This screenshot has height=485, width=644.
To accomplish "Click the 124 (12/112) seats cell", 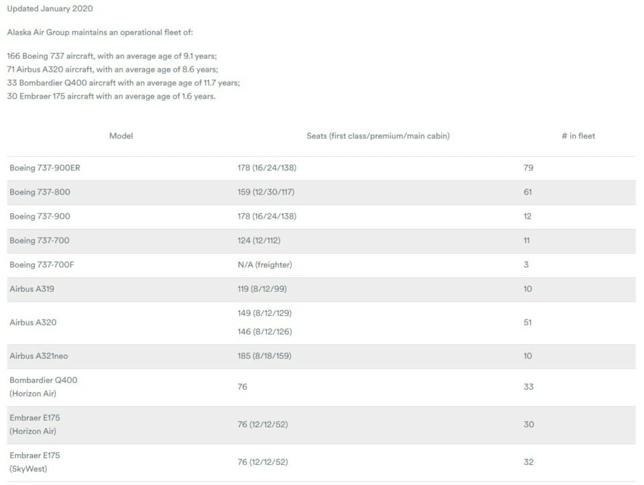I will pos(259,241).
